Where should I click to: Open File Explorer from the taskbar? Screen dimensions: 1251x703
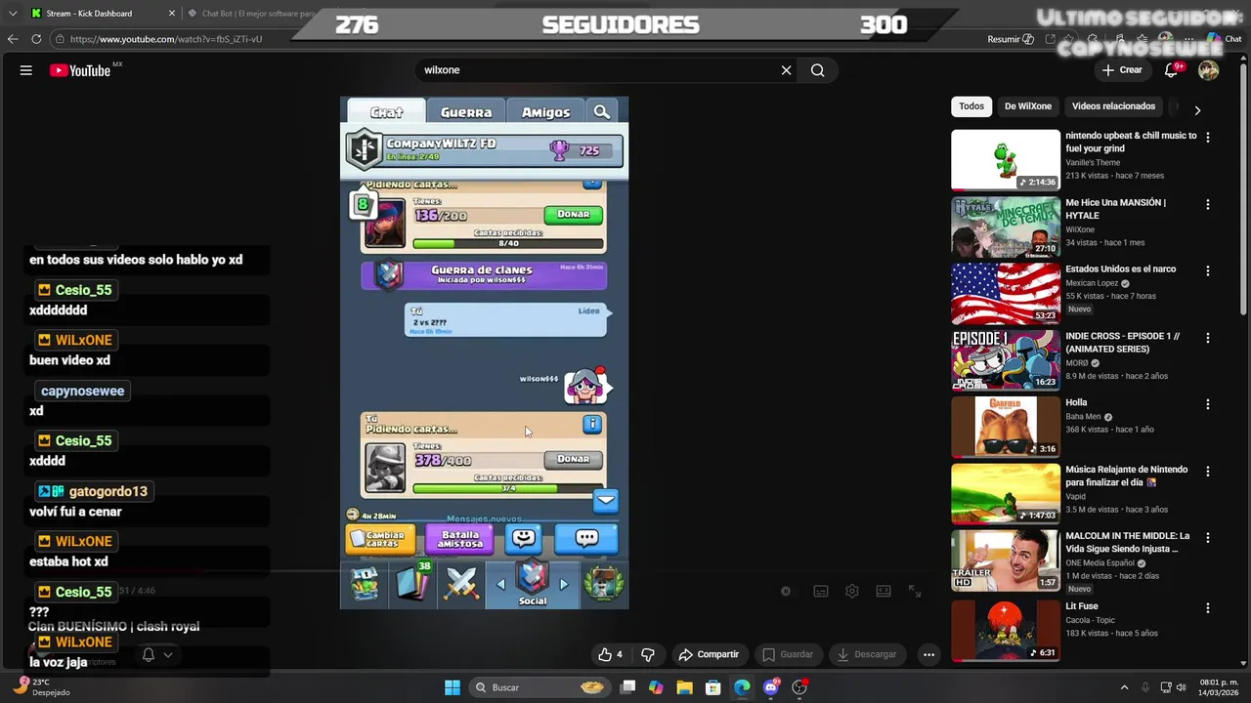tap(684, 687)
